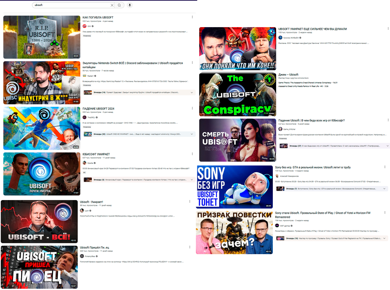
Task: Open title 'Sony без игр. GTA в реальной жизни'
Action: 313,167
